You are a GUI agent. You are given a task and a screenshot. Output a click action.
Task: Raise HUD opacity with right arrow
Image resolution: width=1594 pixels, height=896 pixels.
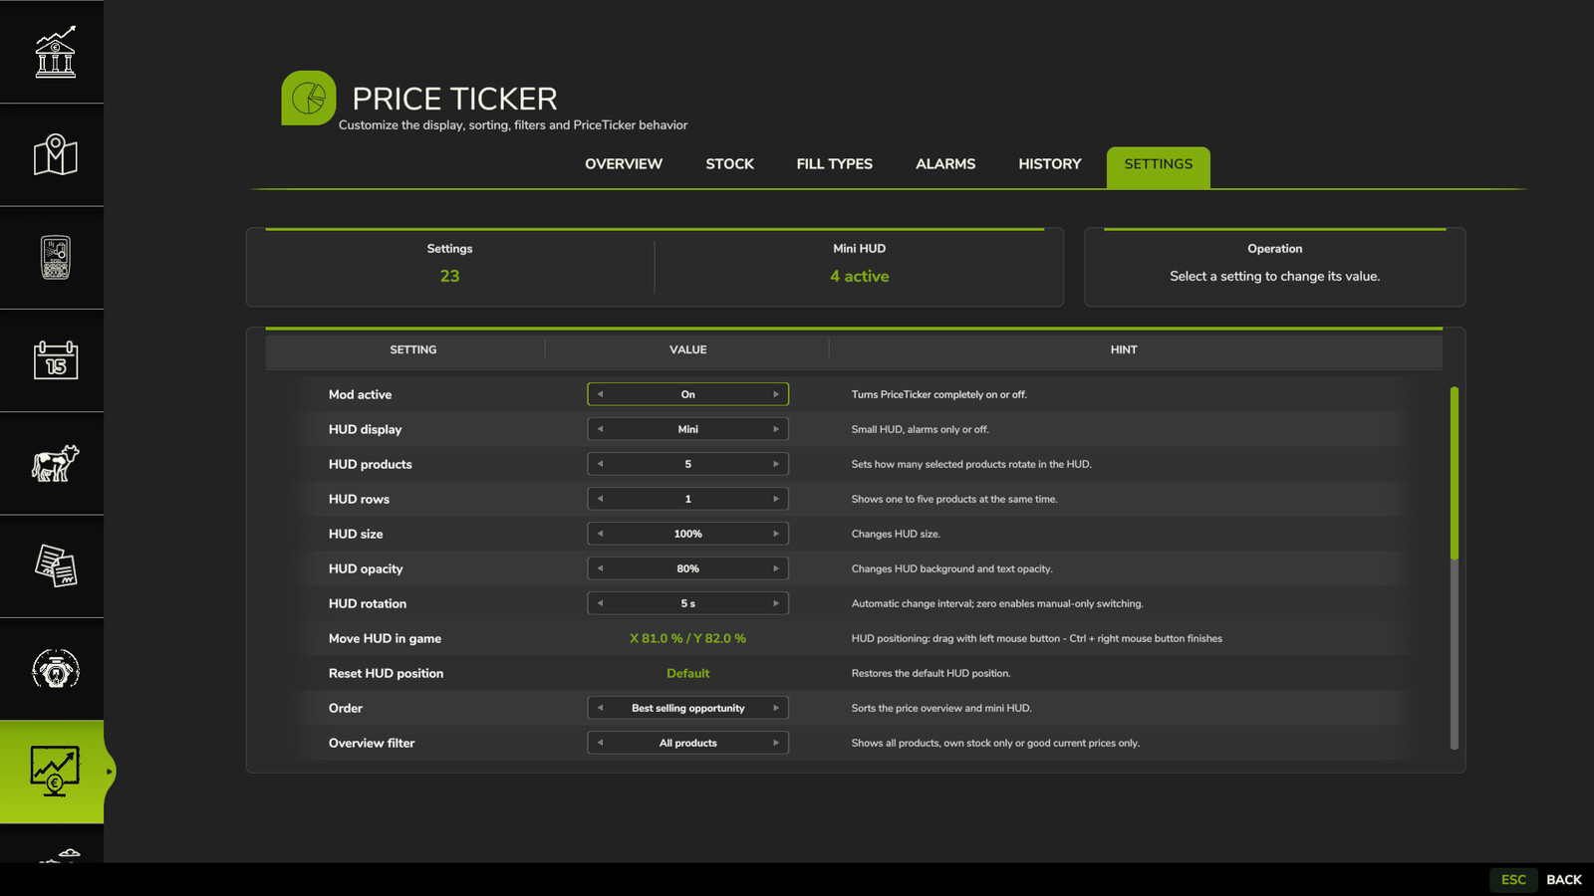tap(776, 568)
